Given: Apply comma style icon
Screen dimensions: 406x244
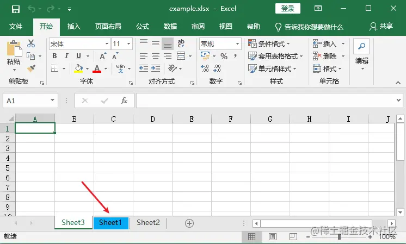Looking at the screenshot, I should (235, 56).
